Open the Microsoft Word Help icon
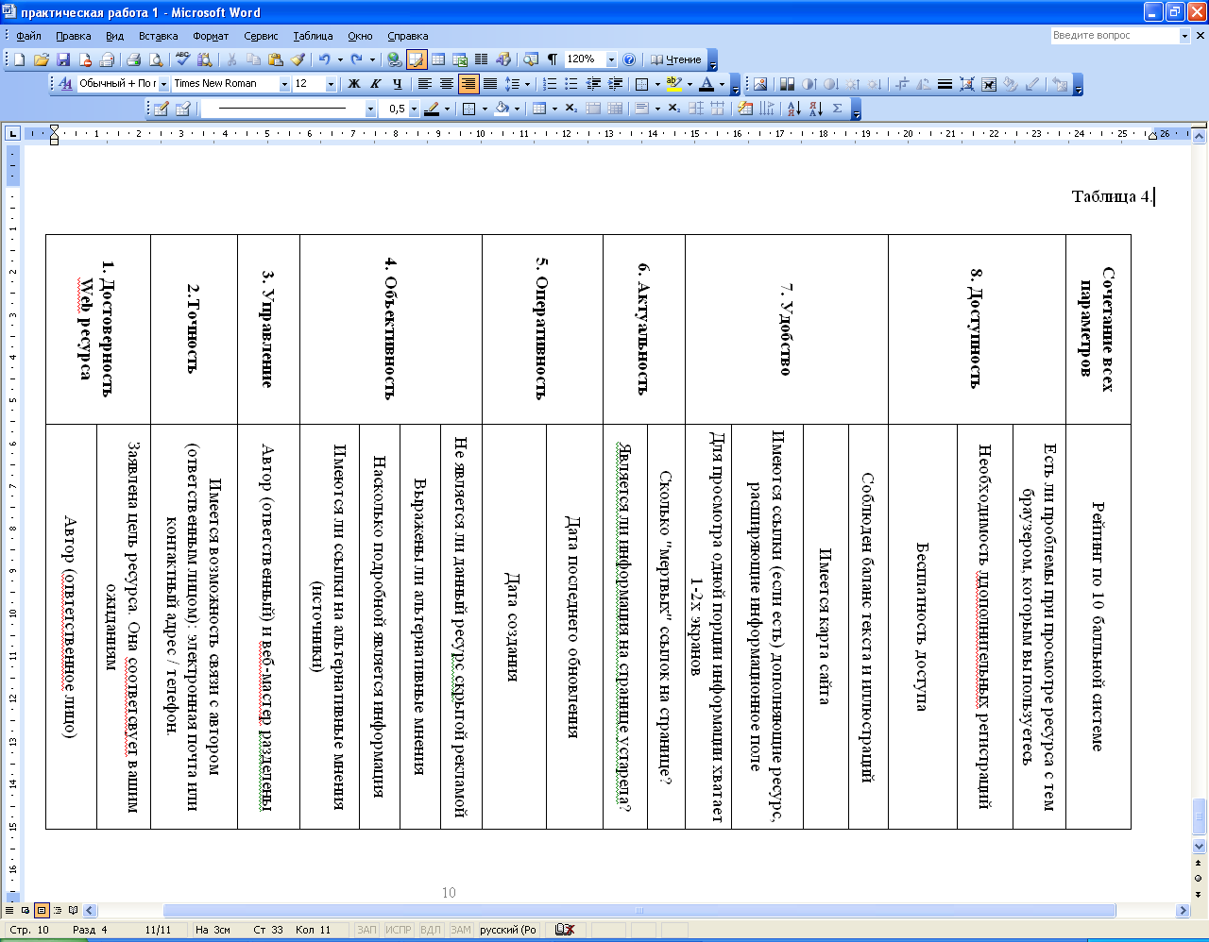Viewport: 1209px width, 942px height. tap(629, 59)
